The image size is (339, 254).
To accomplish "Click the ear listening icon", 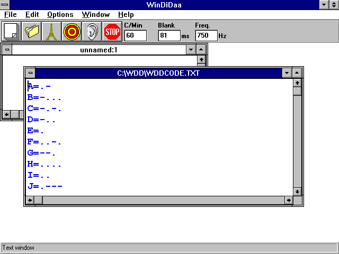I will point(92,32).
